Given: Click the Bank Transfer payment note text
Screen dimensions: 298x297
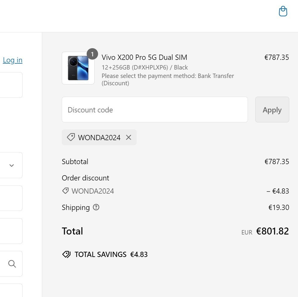Looking at the screenshot, I should click(168, 79).
